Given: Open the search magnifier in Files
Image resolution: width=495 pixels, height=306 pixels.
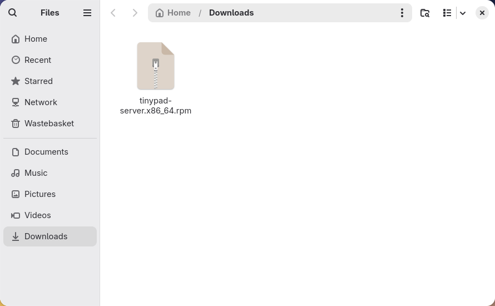Looking at the screenshot, I should 13,13.
